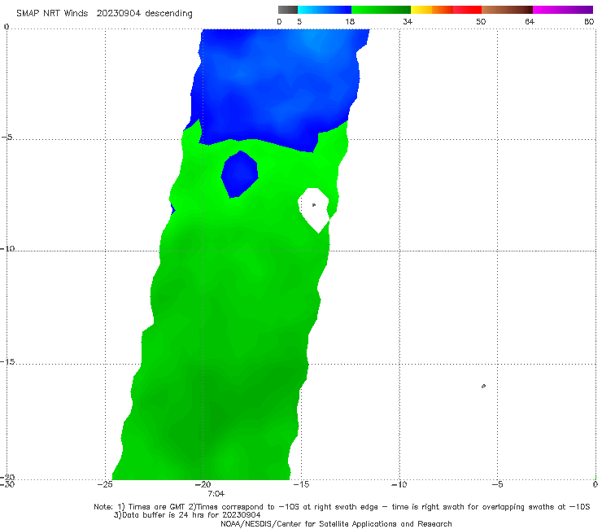This screenshot has width=602, height=529.
Task: Click the red segment of color bar
Action: [x=467, y=10]
